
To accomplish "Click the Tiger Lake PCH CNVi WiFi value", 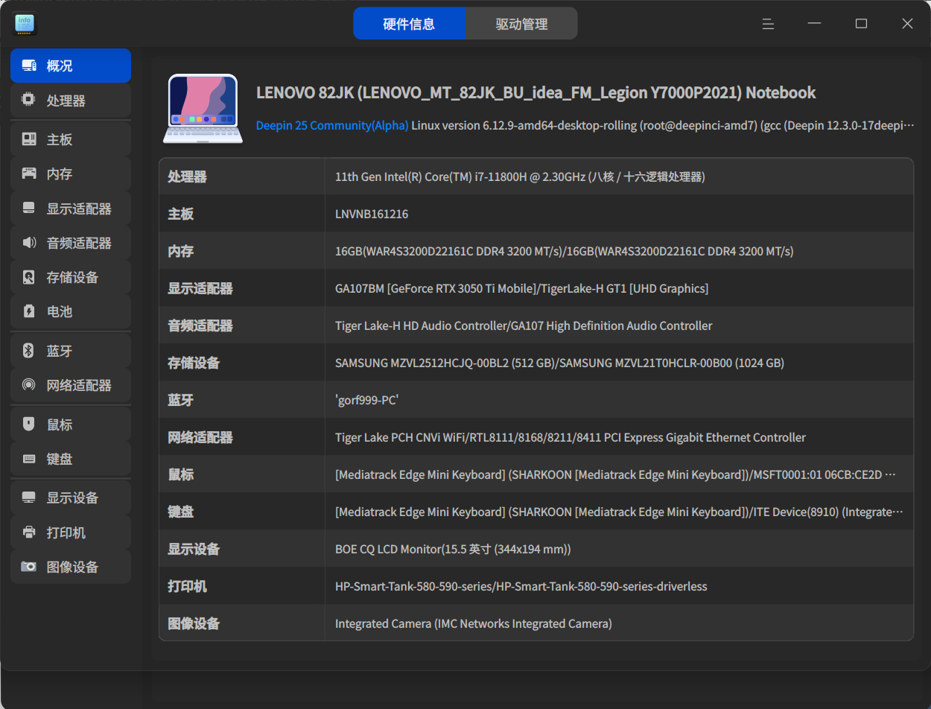I will (571, 437).
